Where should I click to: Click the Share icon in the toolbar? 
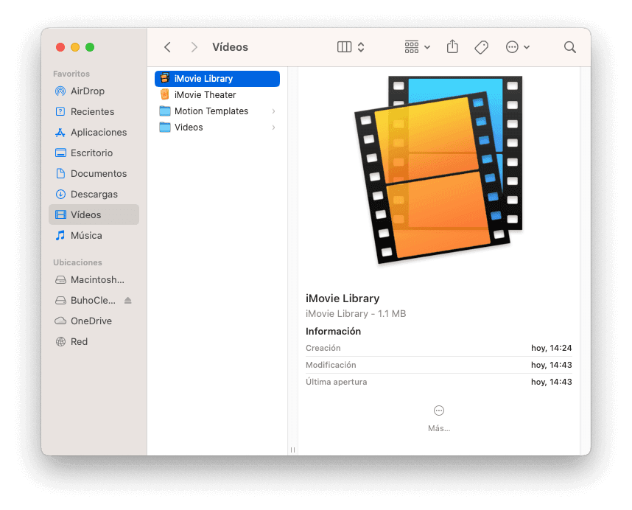click(x=452, y=46)
